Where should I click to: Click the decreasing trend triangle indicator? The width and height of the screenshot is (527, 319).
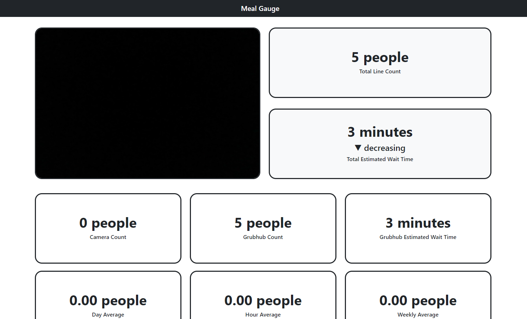click(x=358, y=148)
